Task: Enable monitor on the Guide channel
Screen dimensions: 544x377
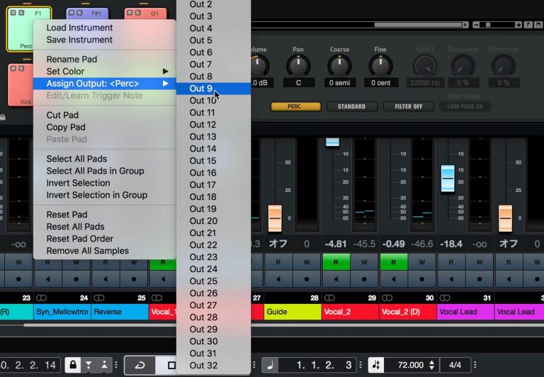Action: (278, 278)
